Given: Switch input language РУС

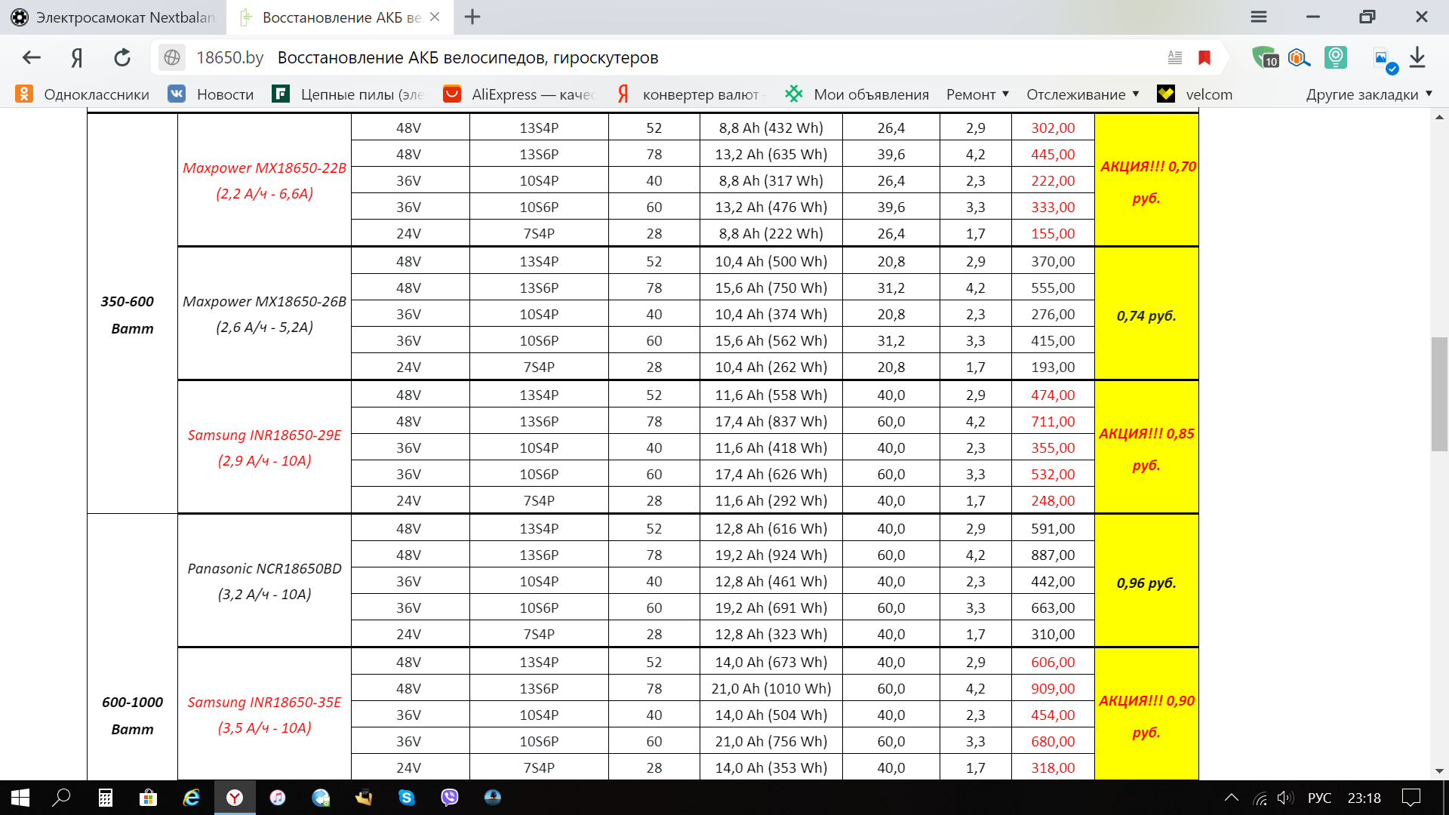Looking at the screenshot, I should click(x=1319, y=798).
